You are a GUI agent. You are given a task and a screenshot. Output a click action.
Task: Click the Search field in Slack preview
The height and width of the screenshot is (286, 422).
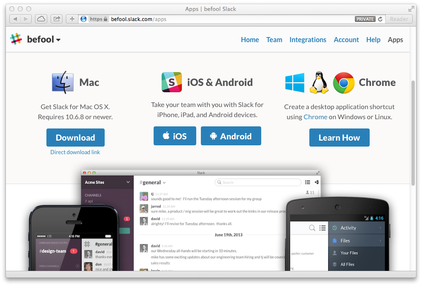[258, 182]
